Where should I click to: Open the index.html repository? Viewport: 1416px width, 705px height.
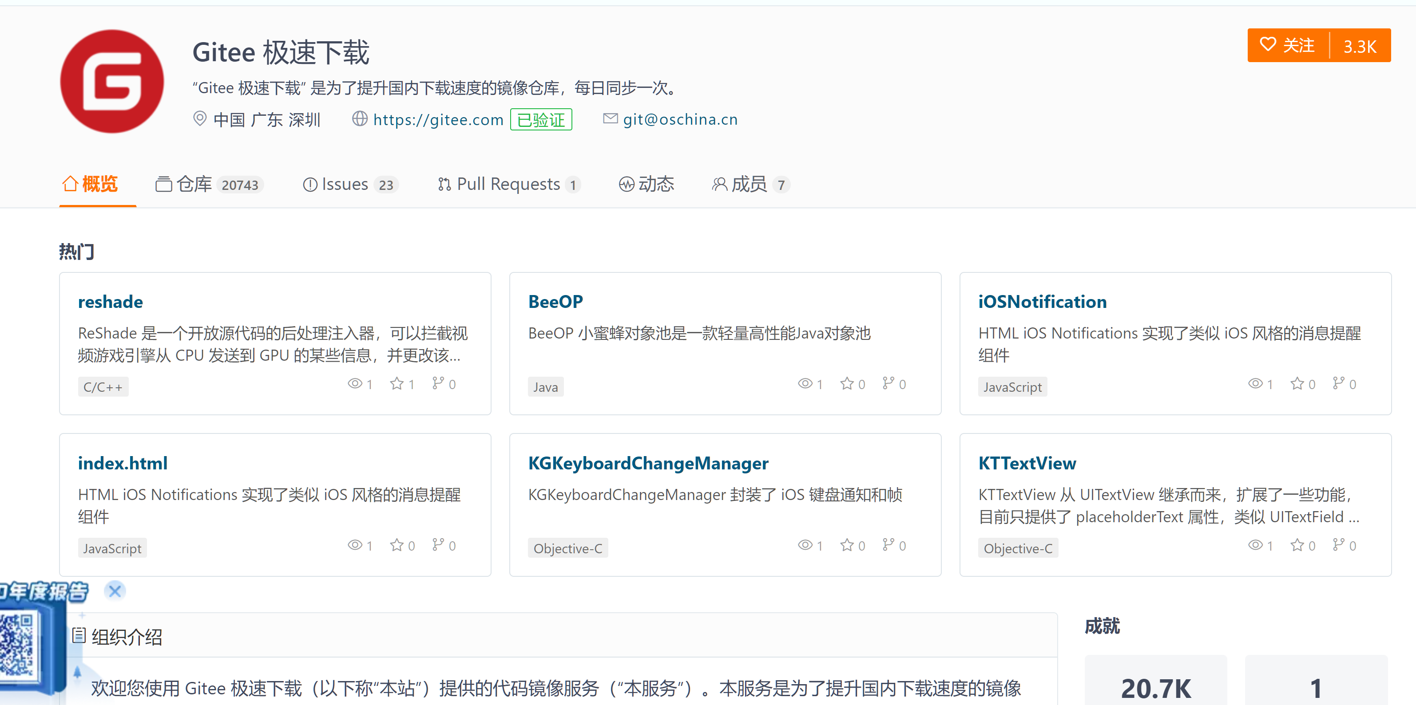point(123,463)
